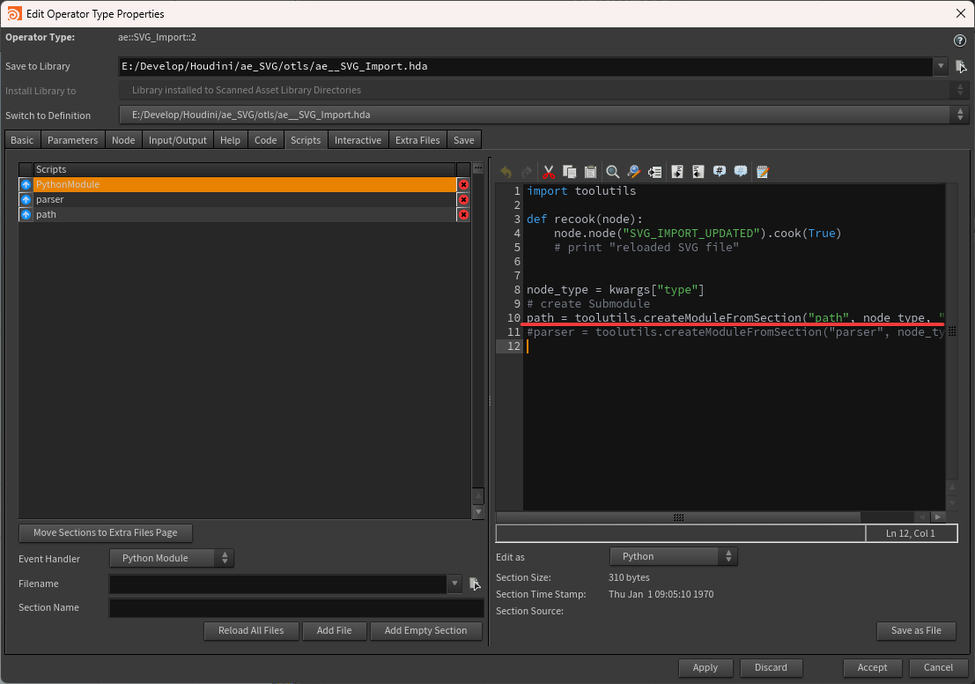Click the Paste clipboard icon
The height and width of the screenshot is (684, 975).
point(590,172)
